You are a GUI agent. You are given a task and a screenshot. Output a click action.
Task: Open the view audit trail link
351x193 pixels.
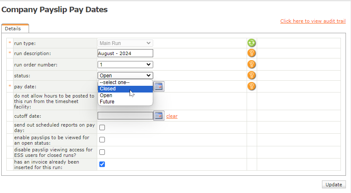tap(313, 21)
